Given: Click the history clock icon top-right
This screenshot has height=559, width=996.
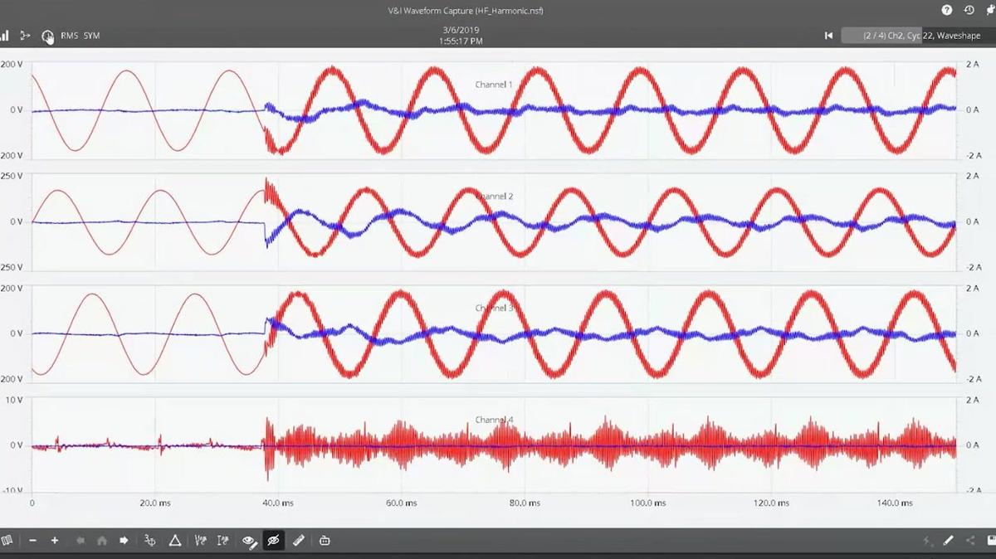Looking at the screenshot, I should tap(969, 11).
